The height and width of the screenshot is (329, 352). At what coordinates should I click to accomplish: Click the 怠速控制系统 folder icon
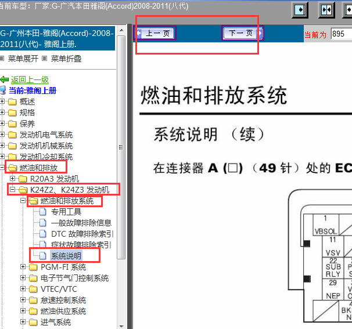click(x=33, y=300)
